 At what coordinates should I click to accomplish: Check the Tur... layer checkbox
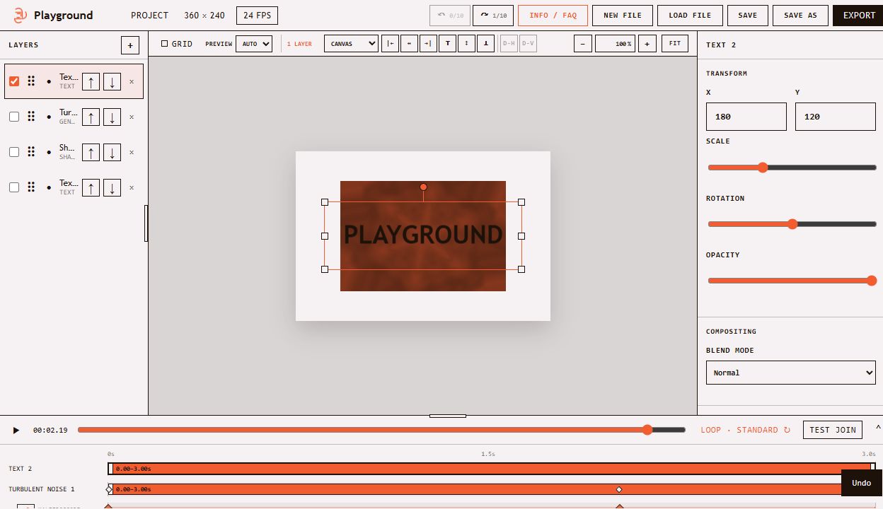pos(14,117)
